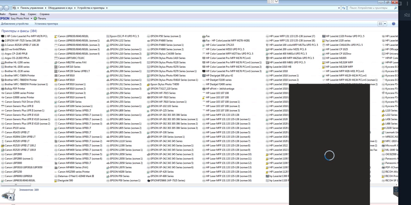Click the warning printer icon of DesignJet 500

[56, 181]
